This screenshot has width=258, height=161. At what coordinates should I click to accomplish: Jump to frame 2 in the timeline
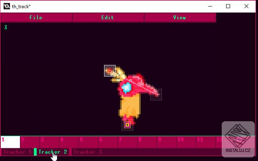[x=30, y=142]
